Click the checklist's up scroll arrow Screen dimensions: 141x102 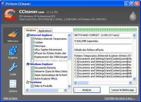[69, 35]
